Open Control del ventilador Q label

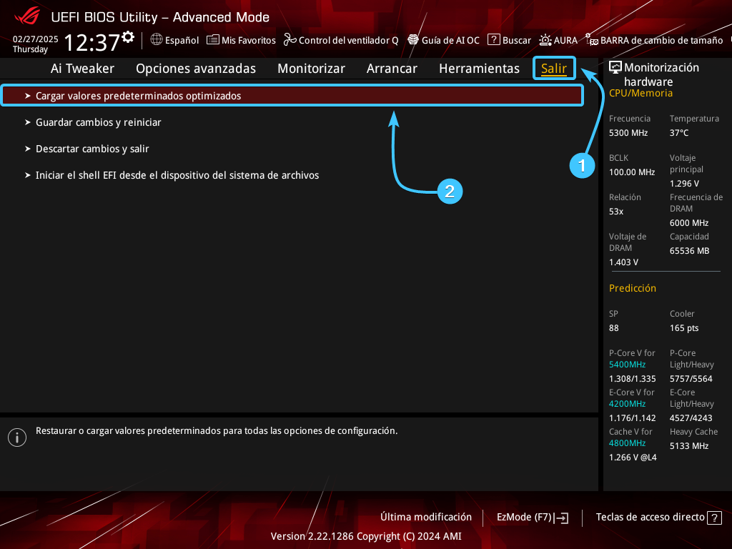[348, 40]
